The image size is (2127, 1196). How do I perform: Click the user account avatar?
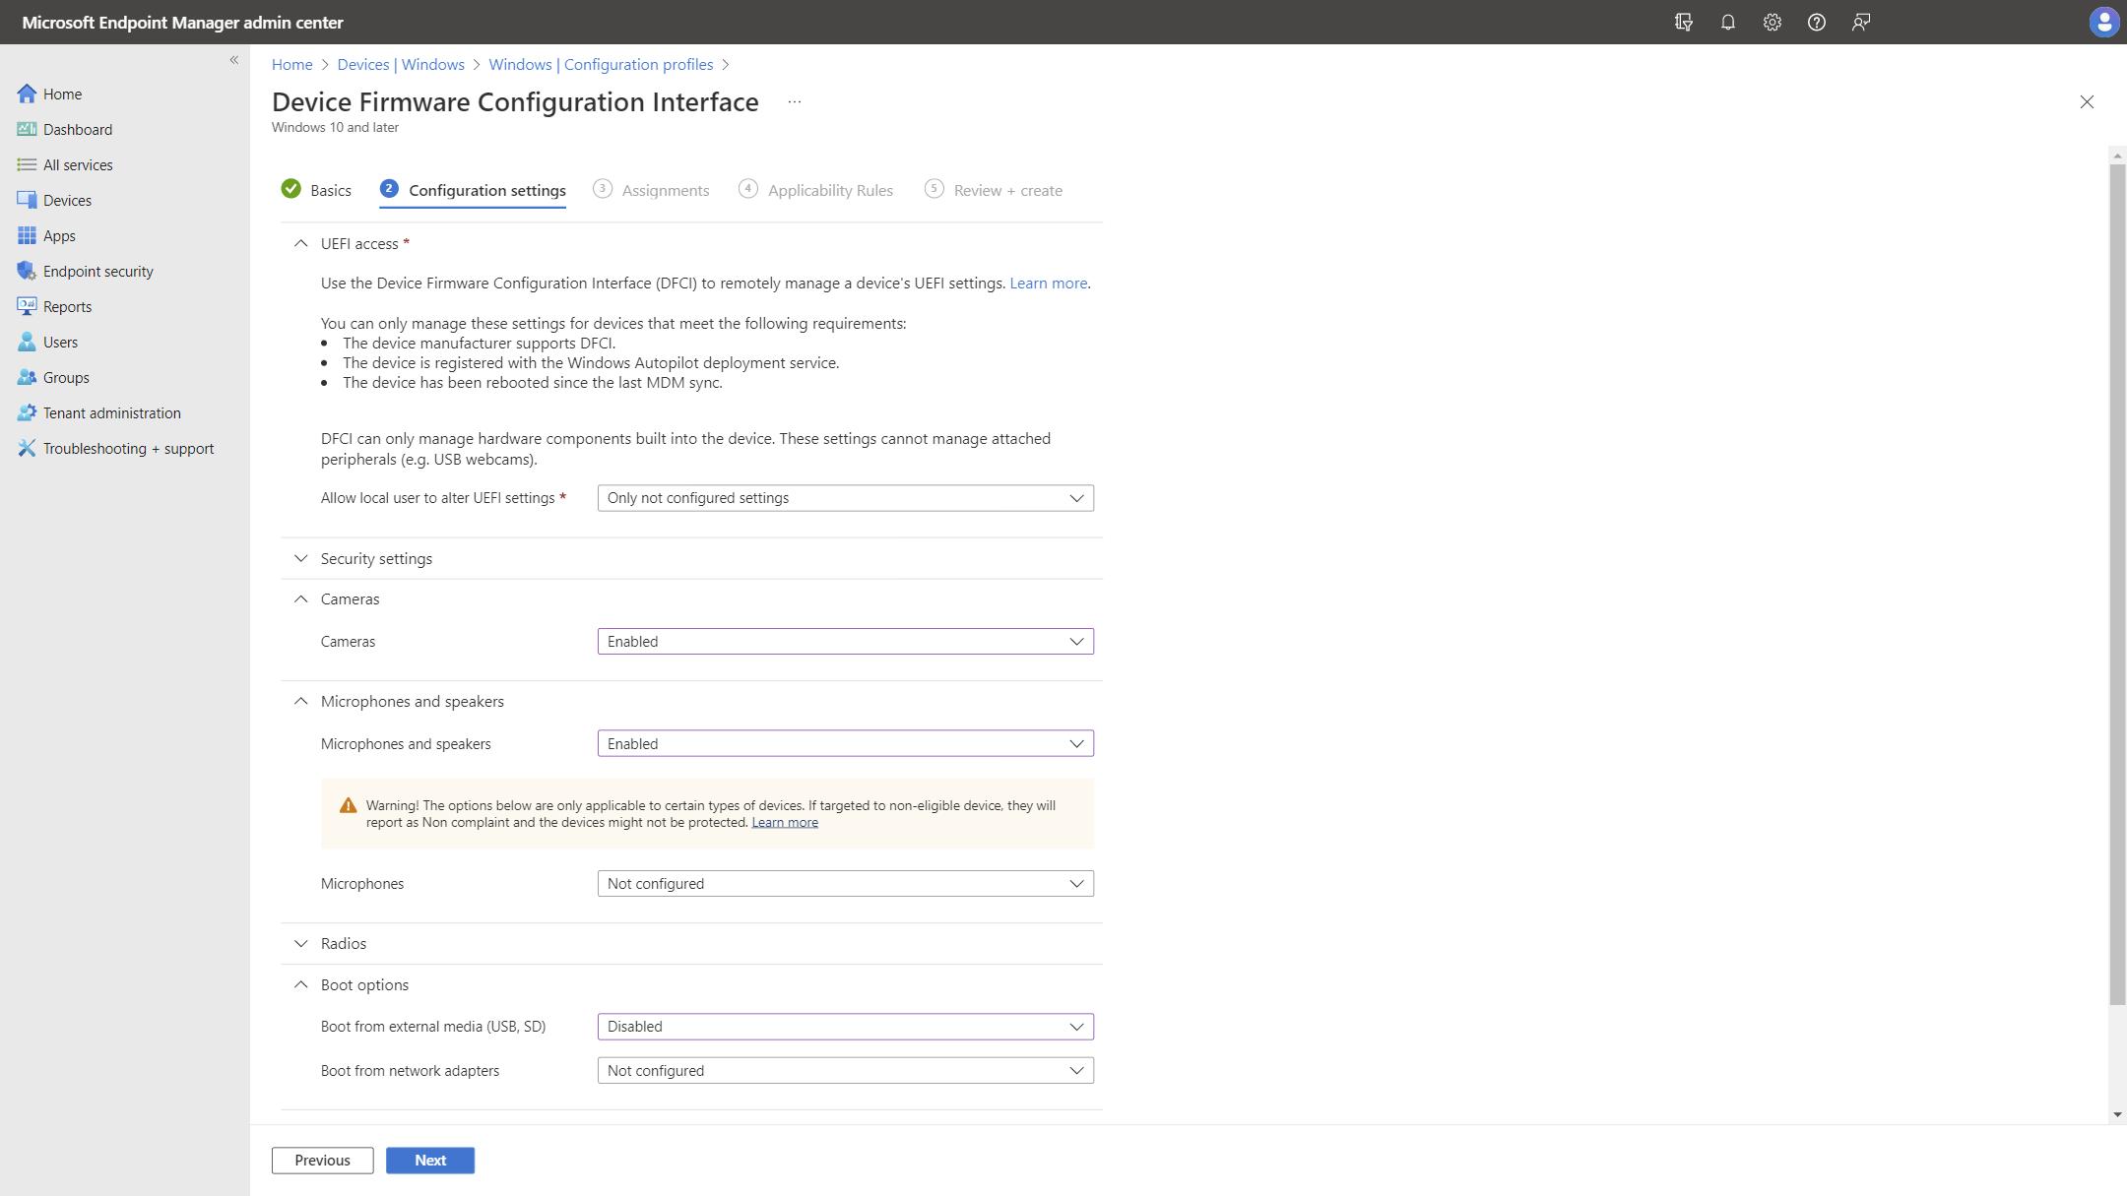2103,22
